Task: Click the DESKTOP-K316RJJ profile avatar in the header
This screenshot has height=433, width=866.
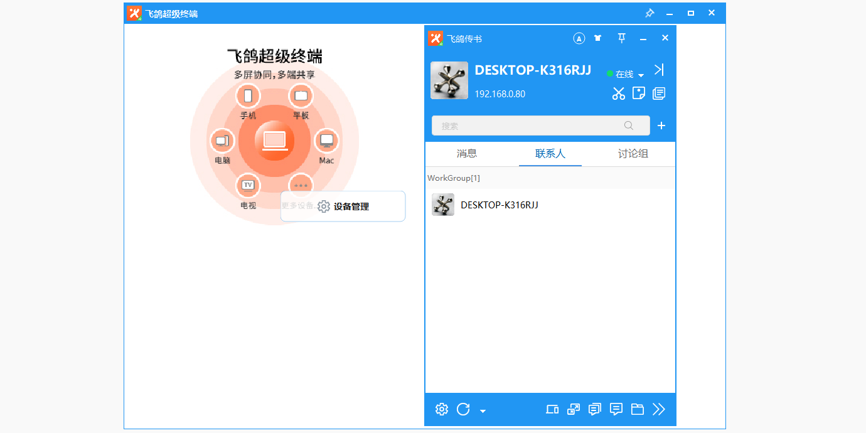Action: (449, 80)
